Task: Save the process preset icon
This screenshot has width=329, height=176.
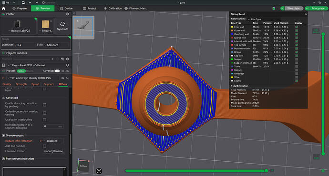Action: pyautogui.click(x=62, y=78)
